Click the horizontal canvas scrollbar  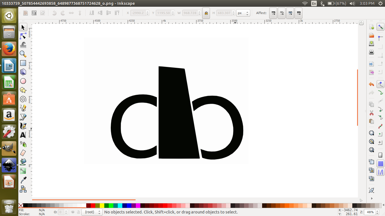tap(84, 200)
